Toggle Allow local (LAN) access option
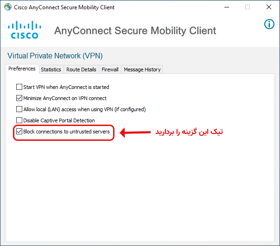 [19, 109]
